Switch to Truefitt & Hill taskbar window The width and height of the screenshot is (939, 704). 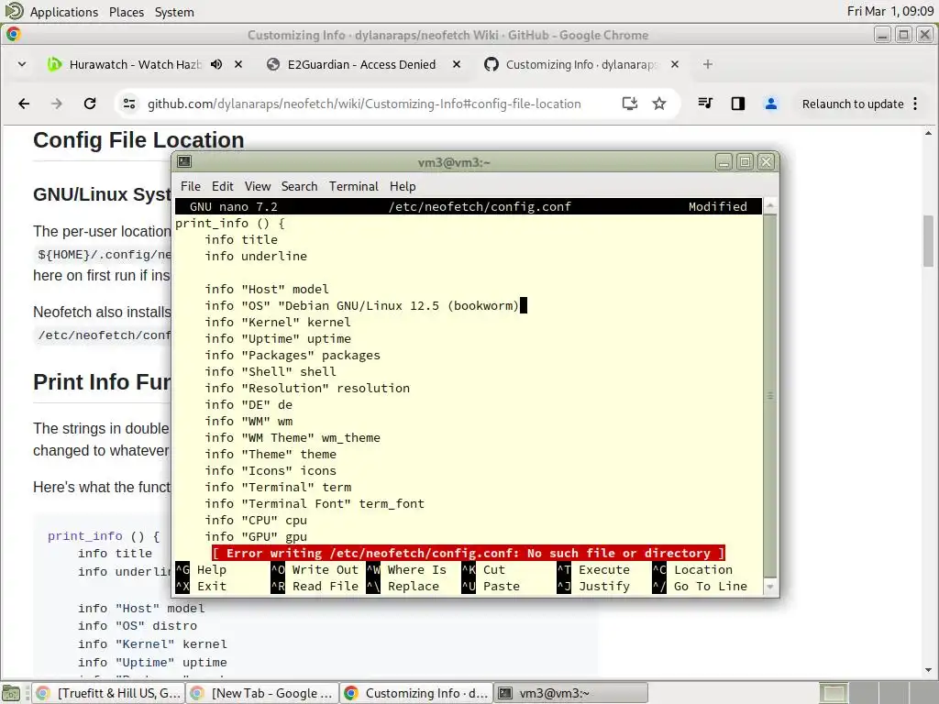coord(108,693)
